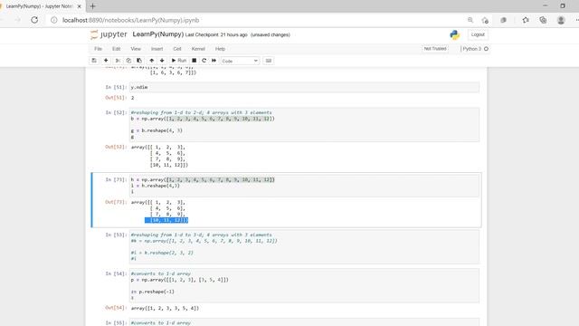Click into cell In [73] code
579x326 pixels.
tap(304, 186)
